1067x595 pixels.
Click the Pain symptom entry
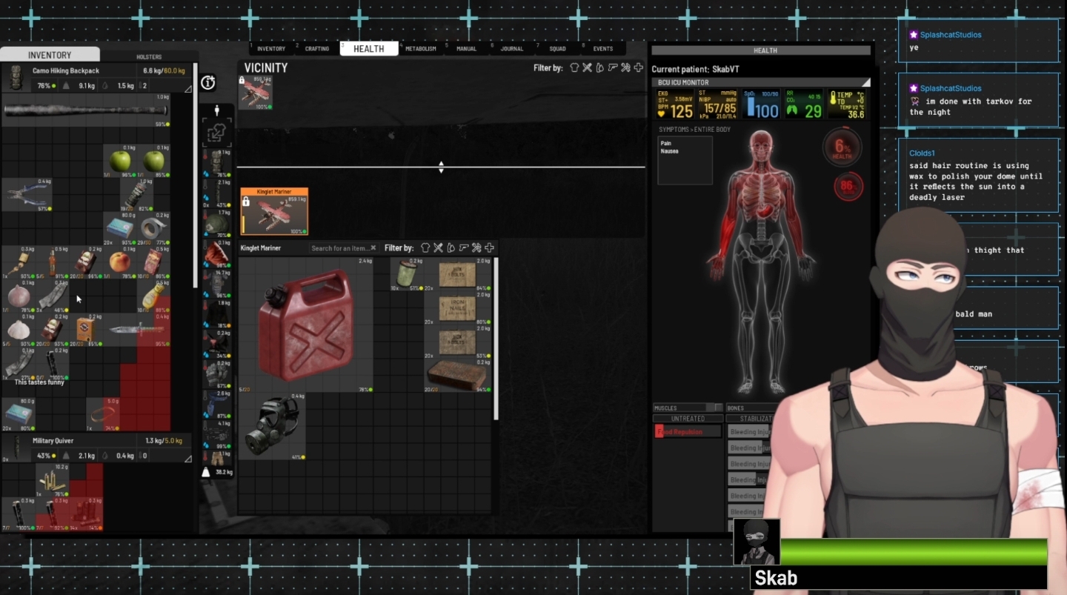[x=665, y=143]
